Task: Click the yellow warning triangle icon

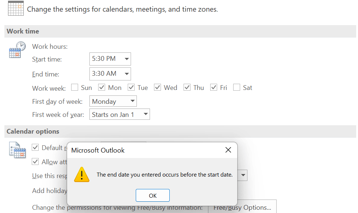Action: tap(82, 174)
